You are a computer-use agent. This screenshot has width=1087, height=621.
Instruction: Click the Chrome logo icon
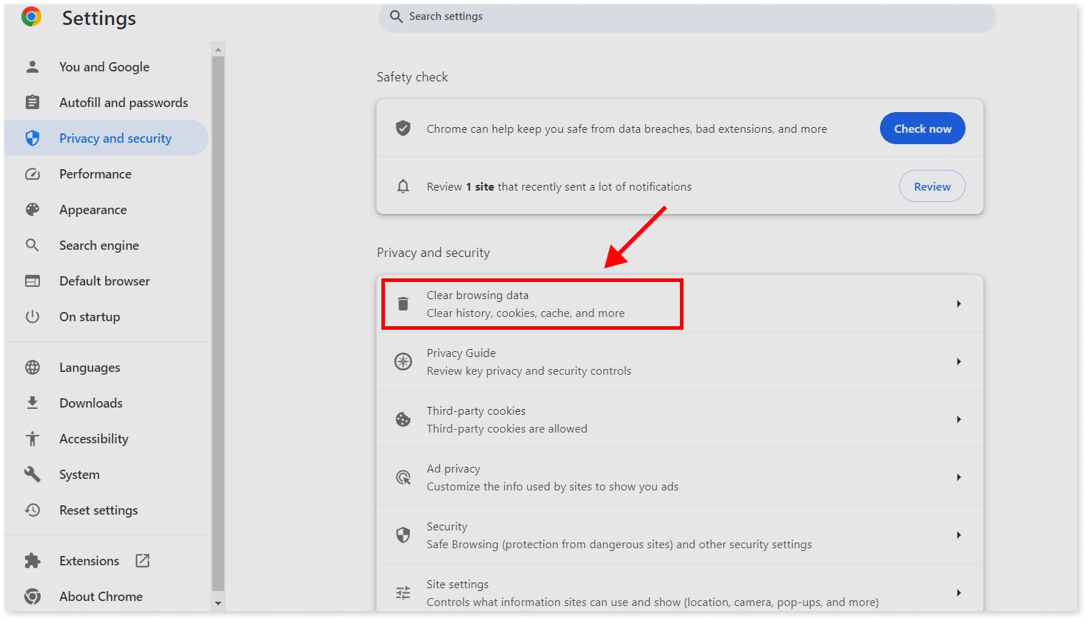click(31, 16)
